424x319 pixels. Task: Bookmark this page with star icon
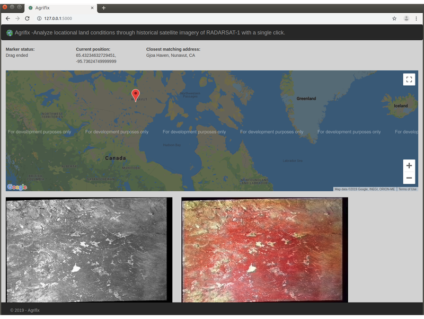click(x=394, y=19)
